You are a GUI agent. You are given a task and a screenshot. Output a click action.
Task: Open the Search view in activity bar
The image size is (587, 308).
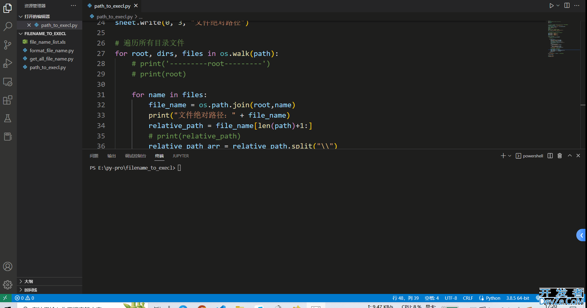click(x=8, y=27)
